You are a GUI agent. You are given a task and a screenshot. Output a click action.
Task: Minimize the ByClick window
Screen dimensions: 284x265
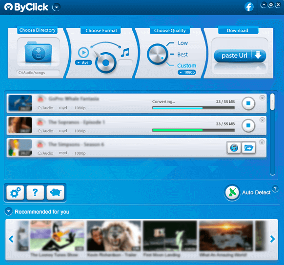click(x=264, y=5)
